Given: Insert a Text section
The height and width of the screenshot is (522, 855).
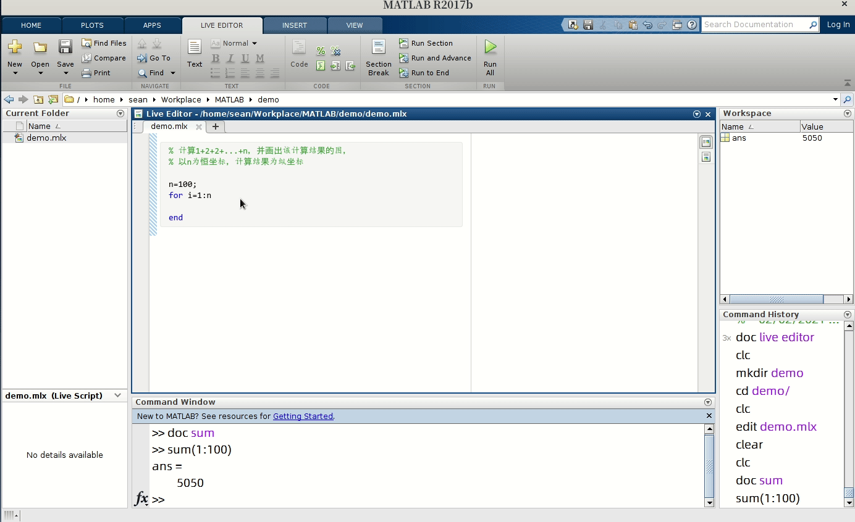Looking at the screenshot, I should (x=195, y=54).
